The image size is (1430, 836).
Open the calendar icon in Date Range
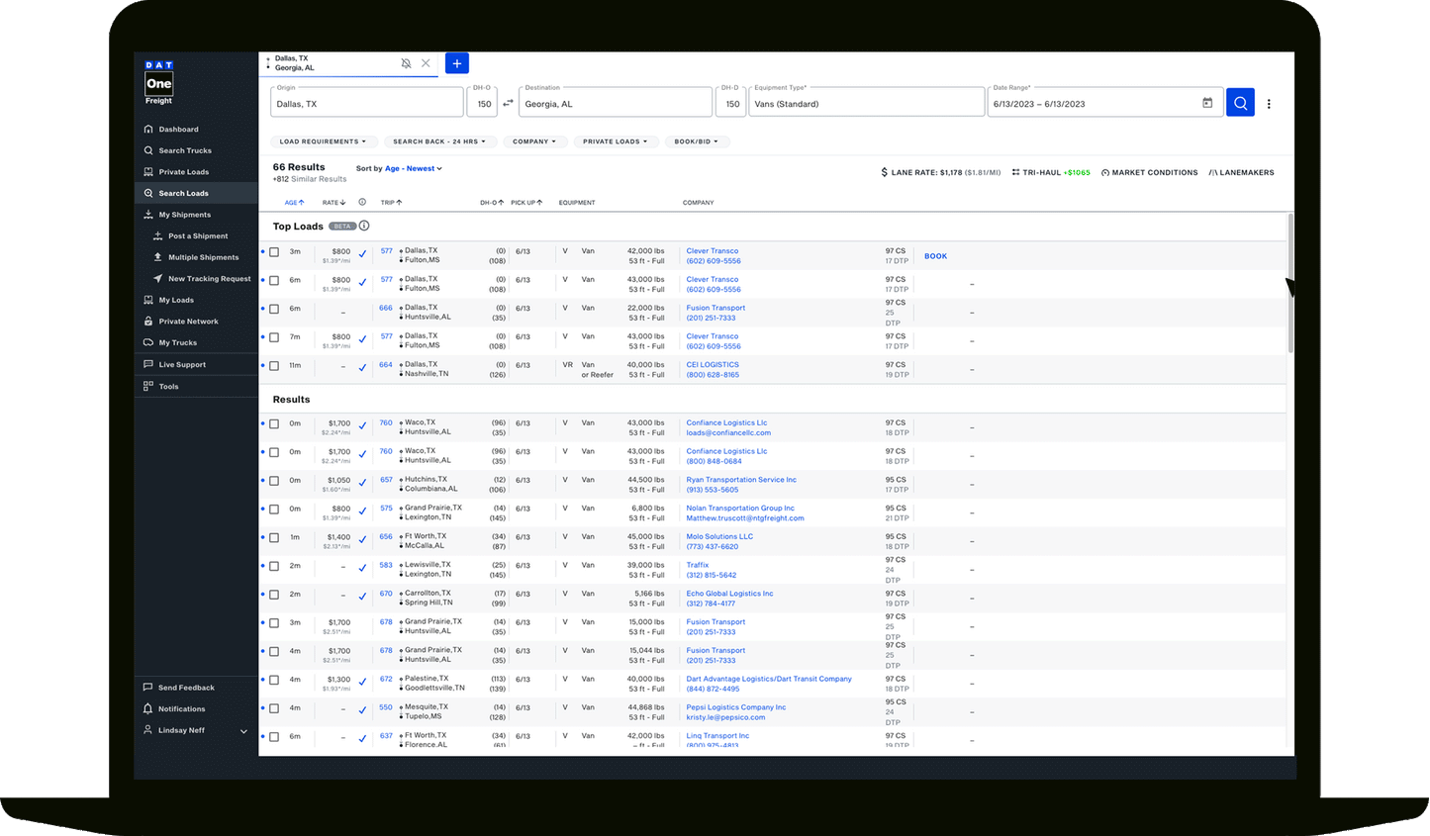[1207, 102]
